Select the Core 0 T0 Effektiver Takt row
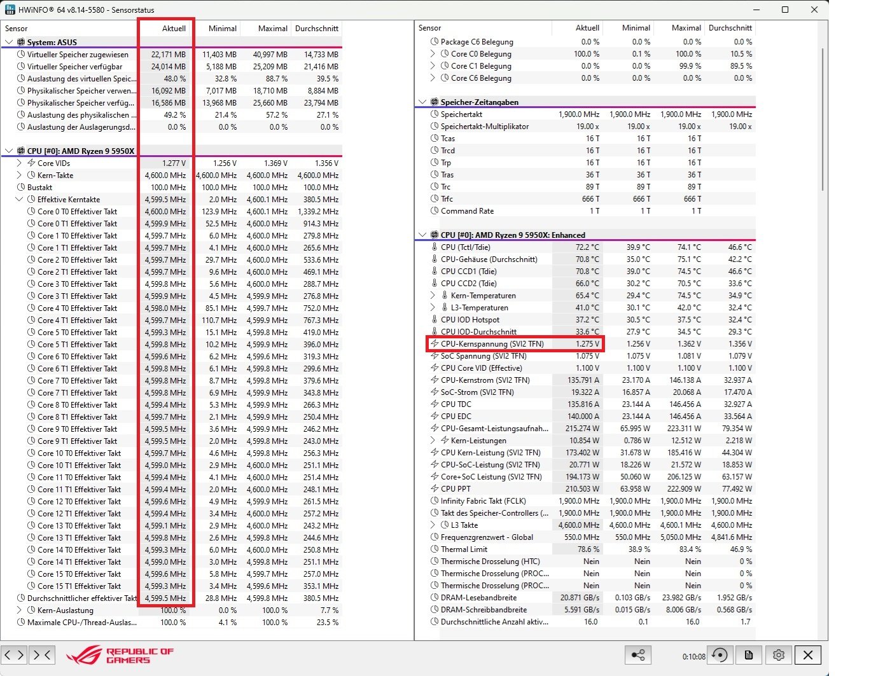 (x=172, y=211)
